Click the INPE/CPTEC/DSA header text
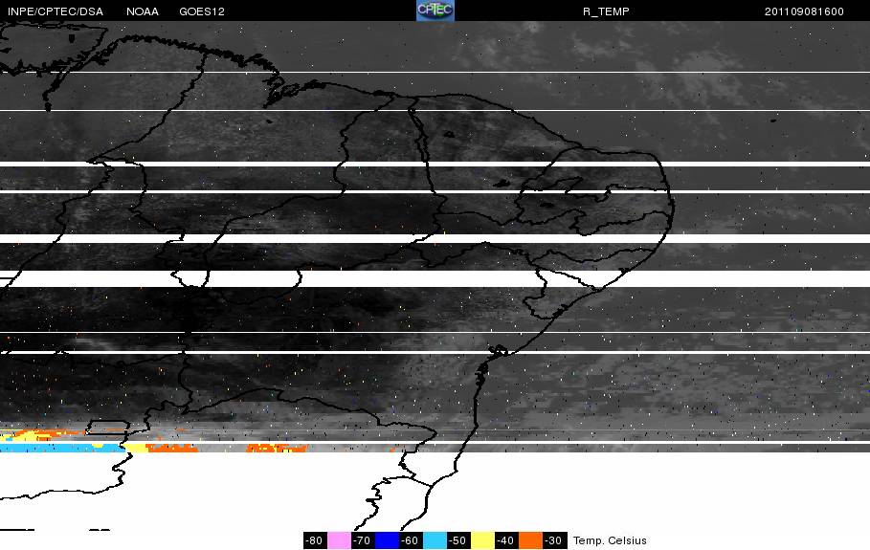The width and height of the screenshot is (870, 550). (x=56, y=11)
